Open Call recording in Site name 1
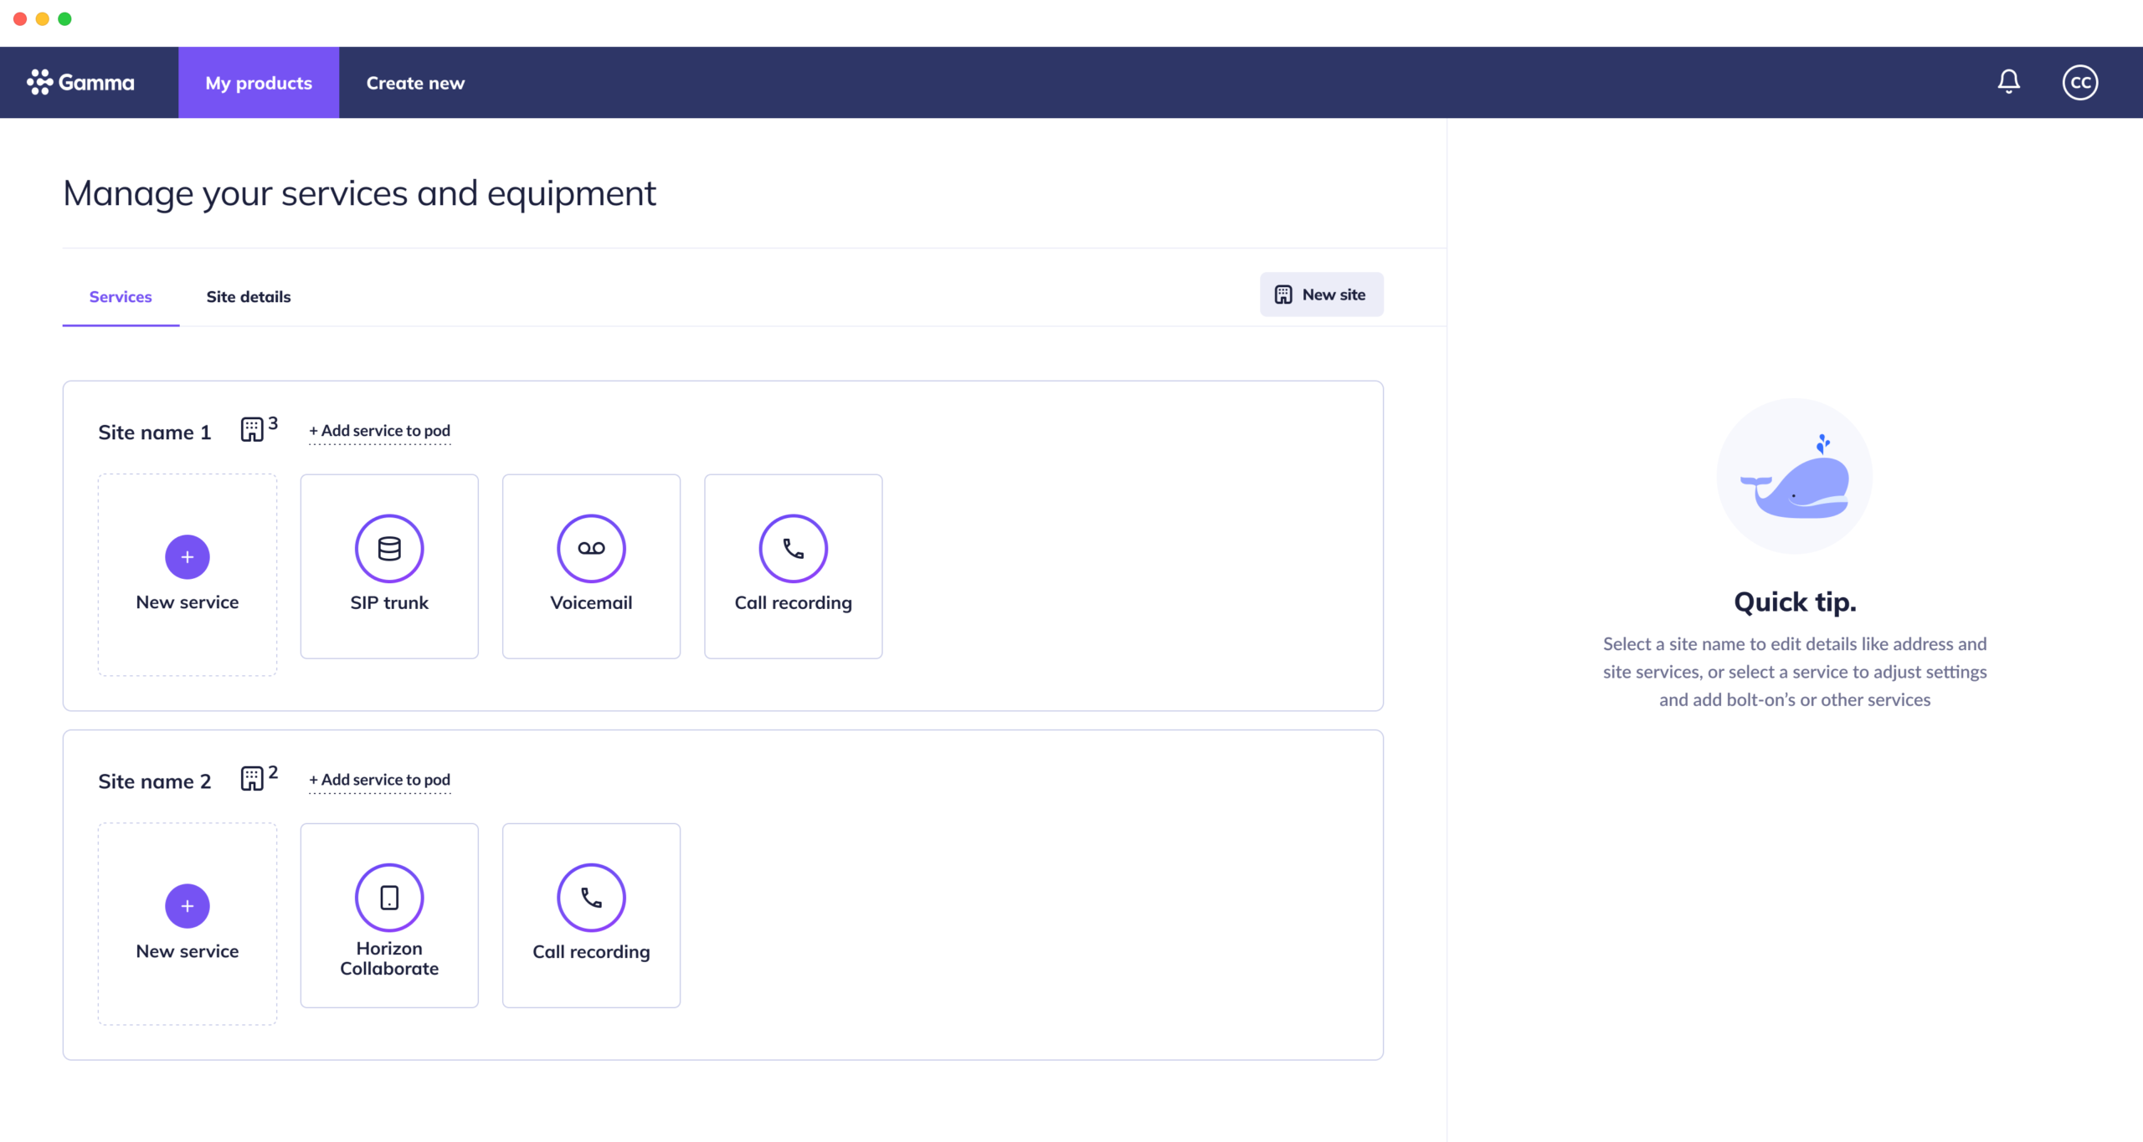Image resolution: width=2143 pixels, height=1142 pixels. [x=793, y=549]
